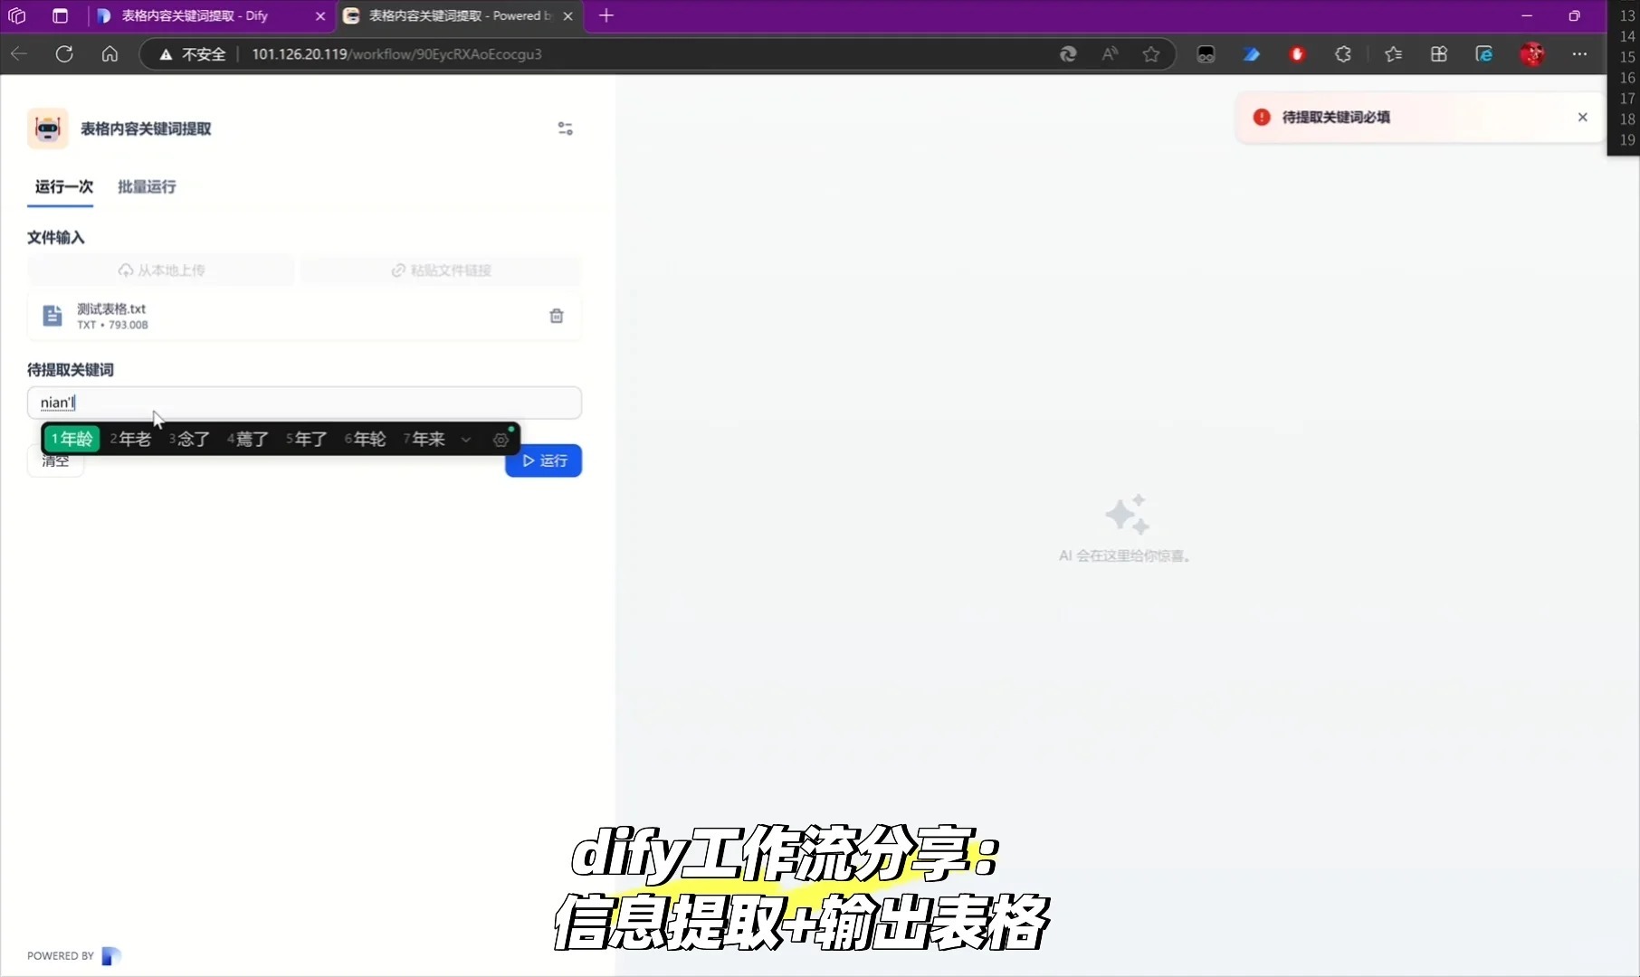The image size is (1640, 977).
Task: Expand more IME candidates with the chevron
Action: 466,440
